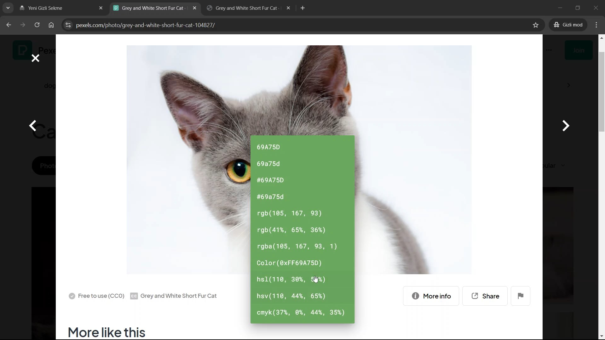Open the tab search dropdown

click(8, 8)
